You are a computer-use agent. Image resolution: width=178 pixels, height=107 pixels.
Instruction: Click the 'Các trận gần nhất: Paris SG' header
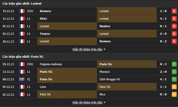[23, 57]
